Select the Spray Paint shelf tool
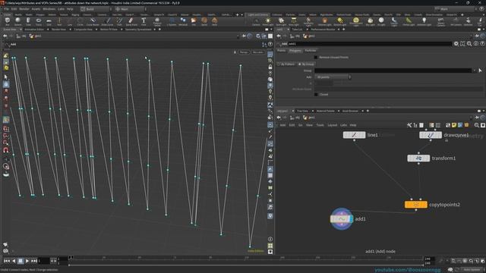 click(x=131, y=22)
